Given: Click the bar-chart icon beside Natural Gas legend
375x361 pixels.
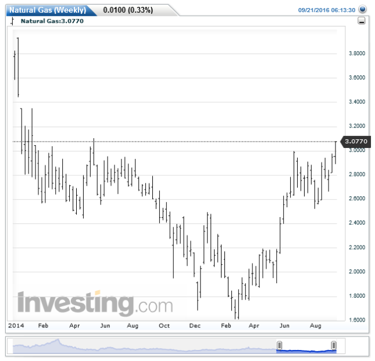Looking at the screenshot, I should coord(12,21).
